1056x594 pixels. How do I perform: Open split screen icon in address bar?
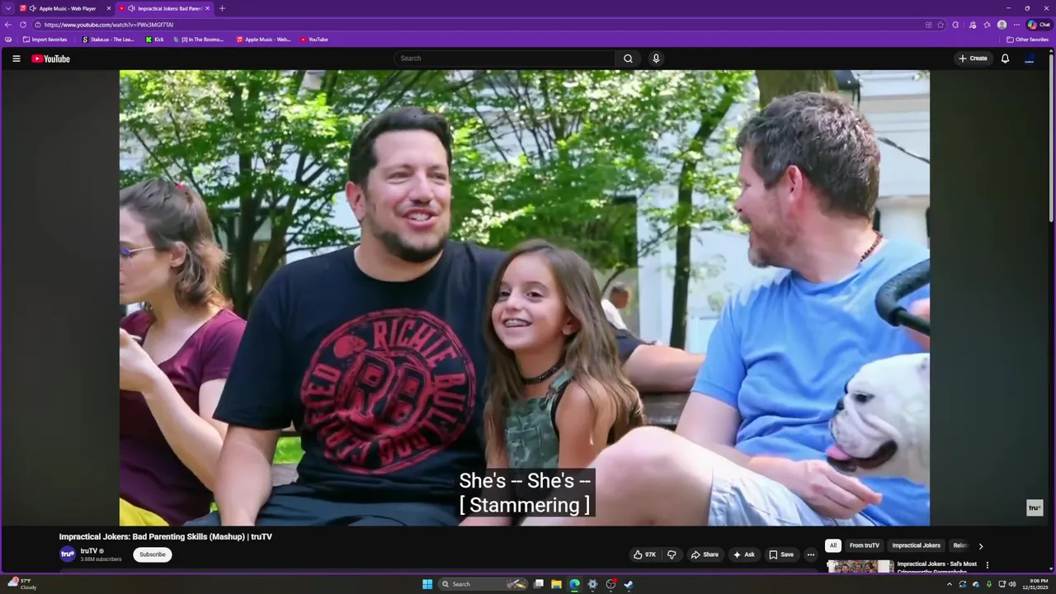coord(928,25)
